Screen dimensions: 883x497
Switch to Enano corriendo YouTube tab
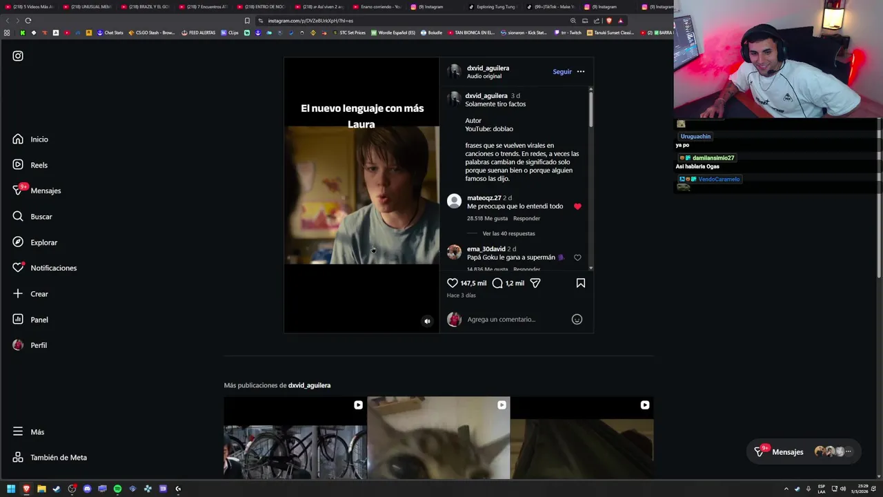(x=377, y=7)
